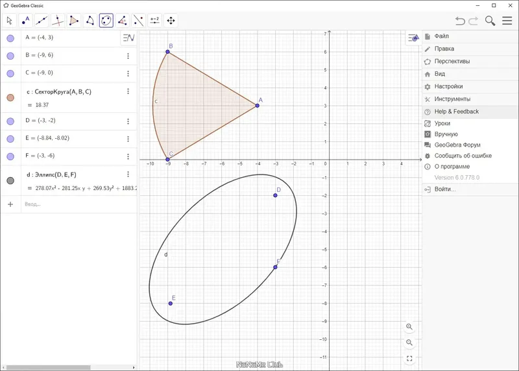Open the Вручную manual link
The image size is (519, 371).
pyautogui.click(x=470, y=134)
